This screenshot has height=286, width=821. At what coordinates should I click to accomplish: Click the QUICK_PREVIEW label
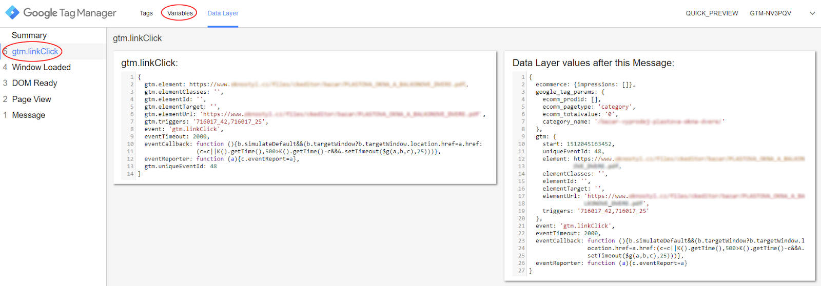click(712, 13)
